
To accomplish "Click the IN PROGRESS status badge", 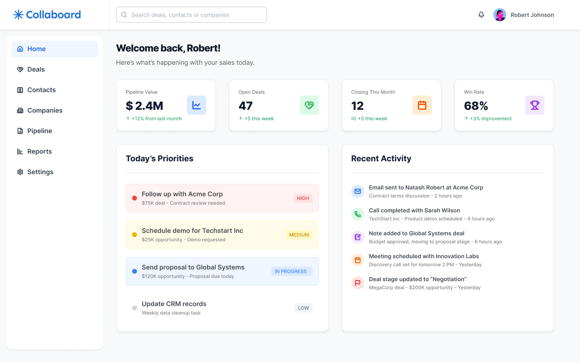I will click(x=291, y=271).
